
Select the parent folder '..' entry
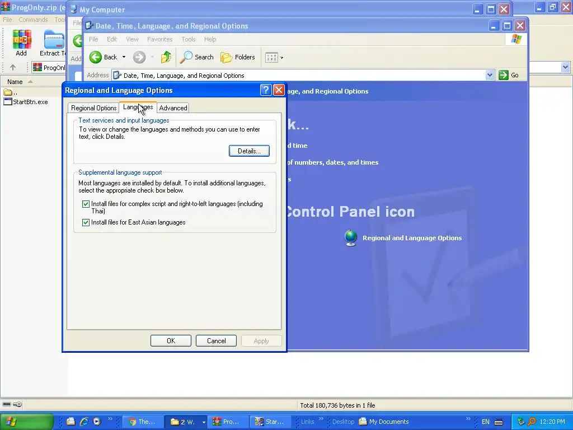coord(10,92)
